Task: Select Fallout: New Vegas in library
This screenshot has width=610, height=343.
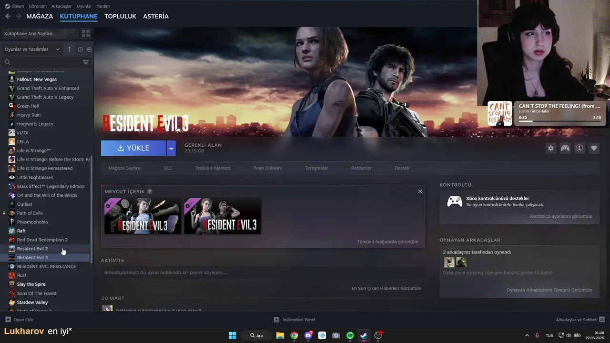Action: (x=37, y=80)
